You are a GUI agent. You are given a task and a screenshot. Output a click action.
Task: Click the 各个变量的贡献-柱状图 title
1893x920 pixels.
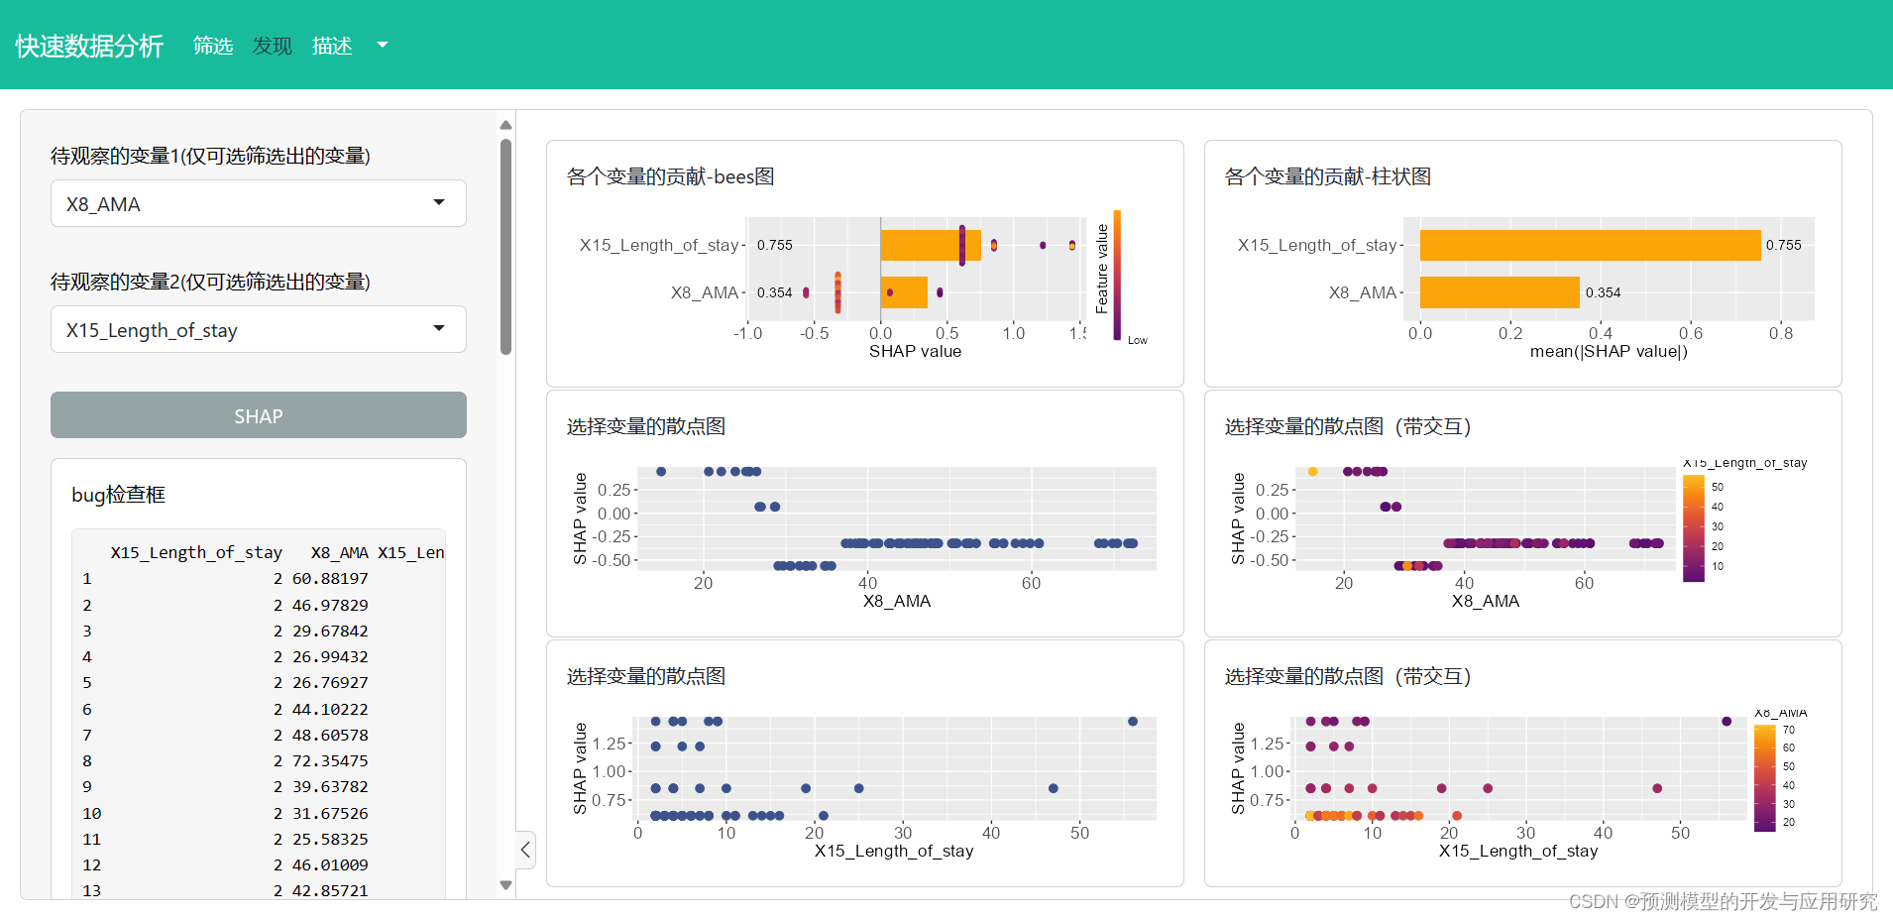coord(1328,176)
